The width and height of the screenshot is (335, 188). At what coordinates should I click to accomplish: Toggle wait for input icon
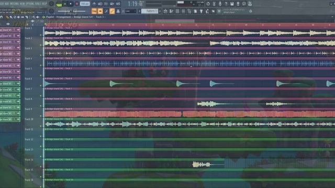100,4
